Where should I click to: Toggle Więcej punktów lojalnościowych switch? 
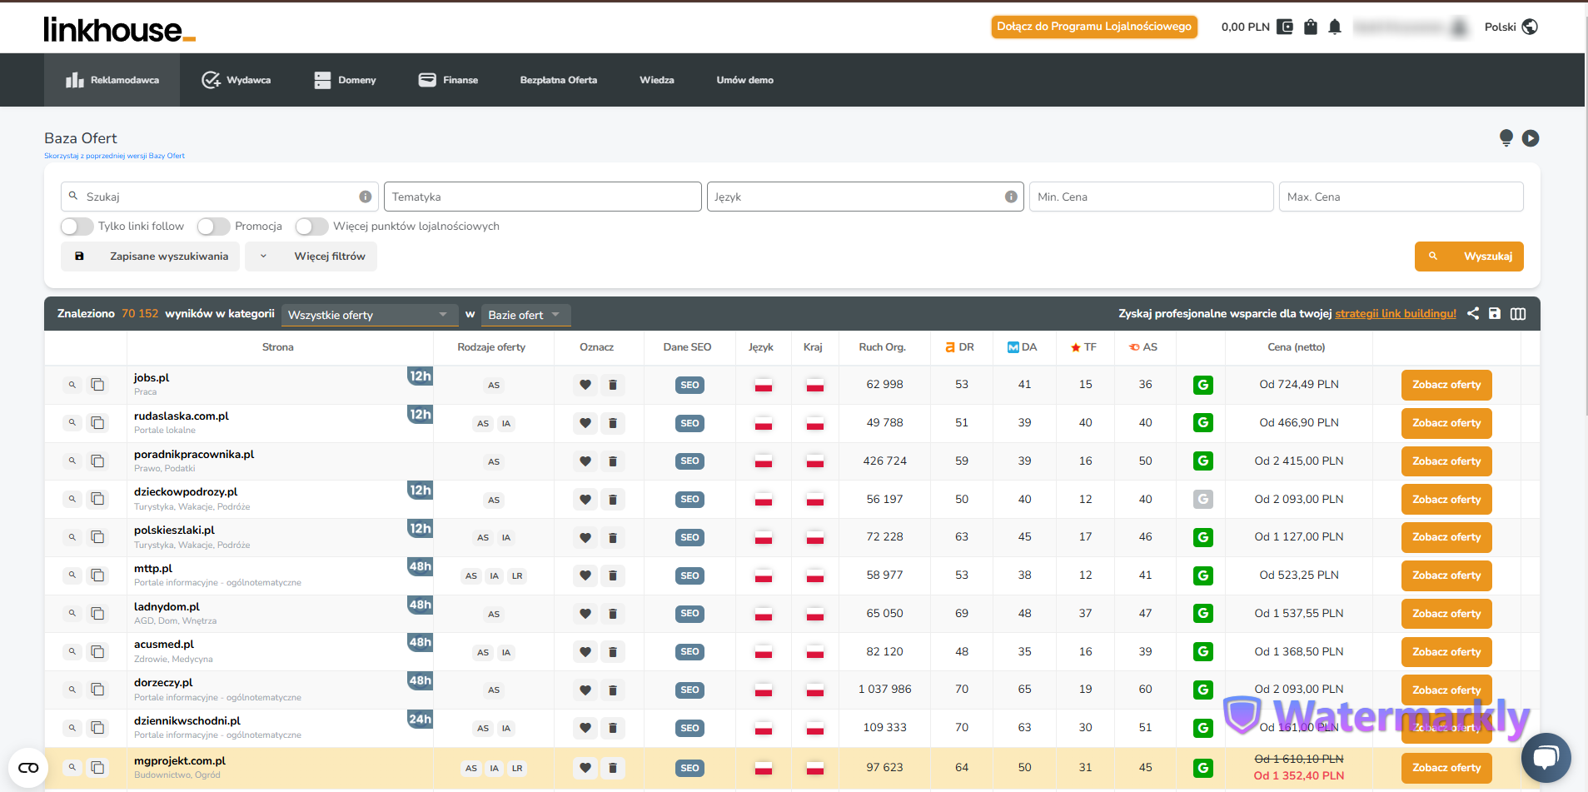[311, 227]
